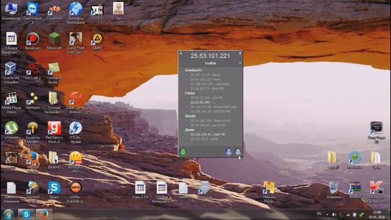Launch the Svyaznoy Modem shortcut

pos(32,133)
